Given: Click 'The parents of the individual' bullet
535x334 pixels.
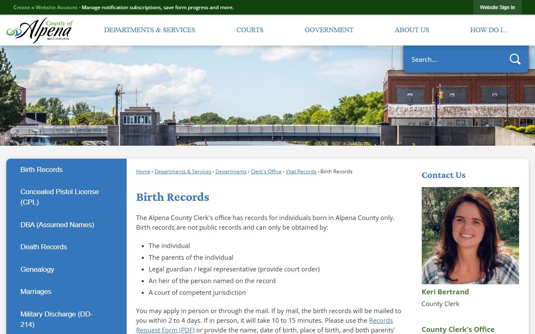Looking at the screenshot, I should [191, 258].
